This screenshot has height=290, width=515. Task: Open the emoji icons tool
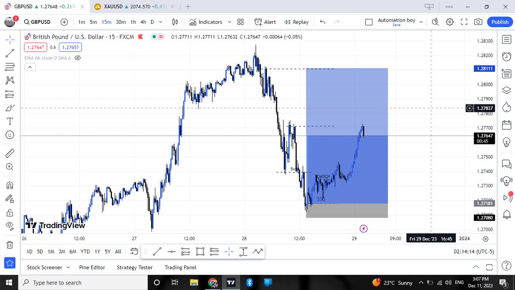(x=10, y=135)
